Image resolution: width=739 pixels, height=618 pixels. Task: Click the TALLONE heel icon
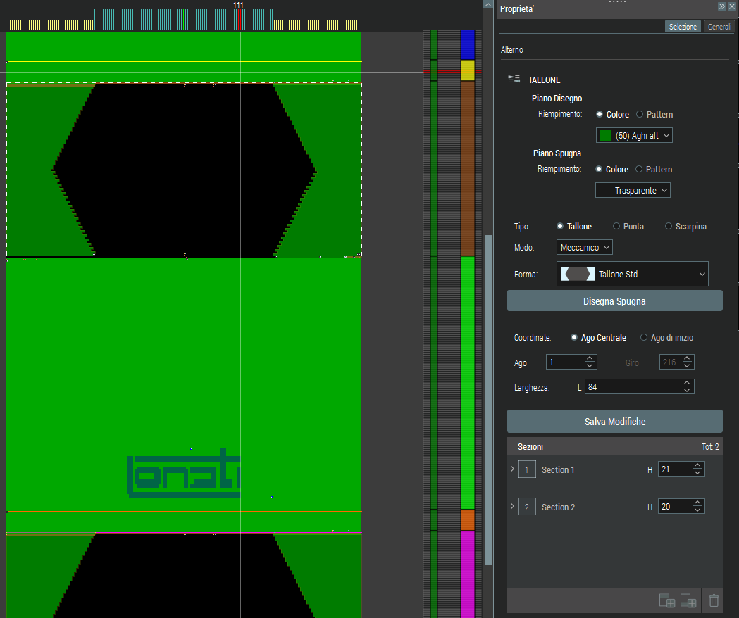pyautogui.click(x=514, y=80)
